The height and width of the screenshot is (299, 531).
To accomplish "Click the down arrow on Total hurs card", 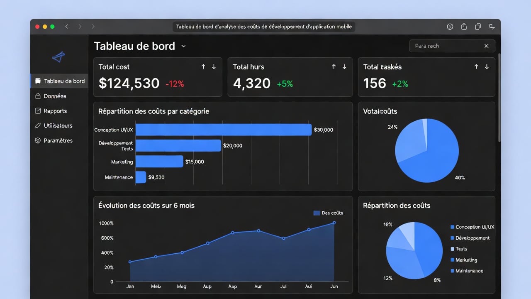I will (344, 67).
